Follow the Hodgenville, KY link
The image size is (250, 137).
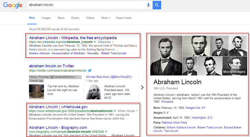[195, 108]
